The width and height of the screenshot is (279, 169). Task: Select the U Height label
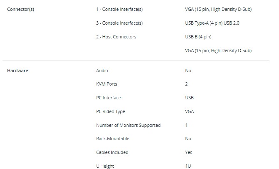[x=105, y=166]
